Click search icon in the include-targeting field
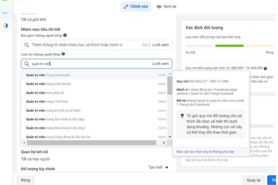278x185 pixels. point(26,45)
